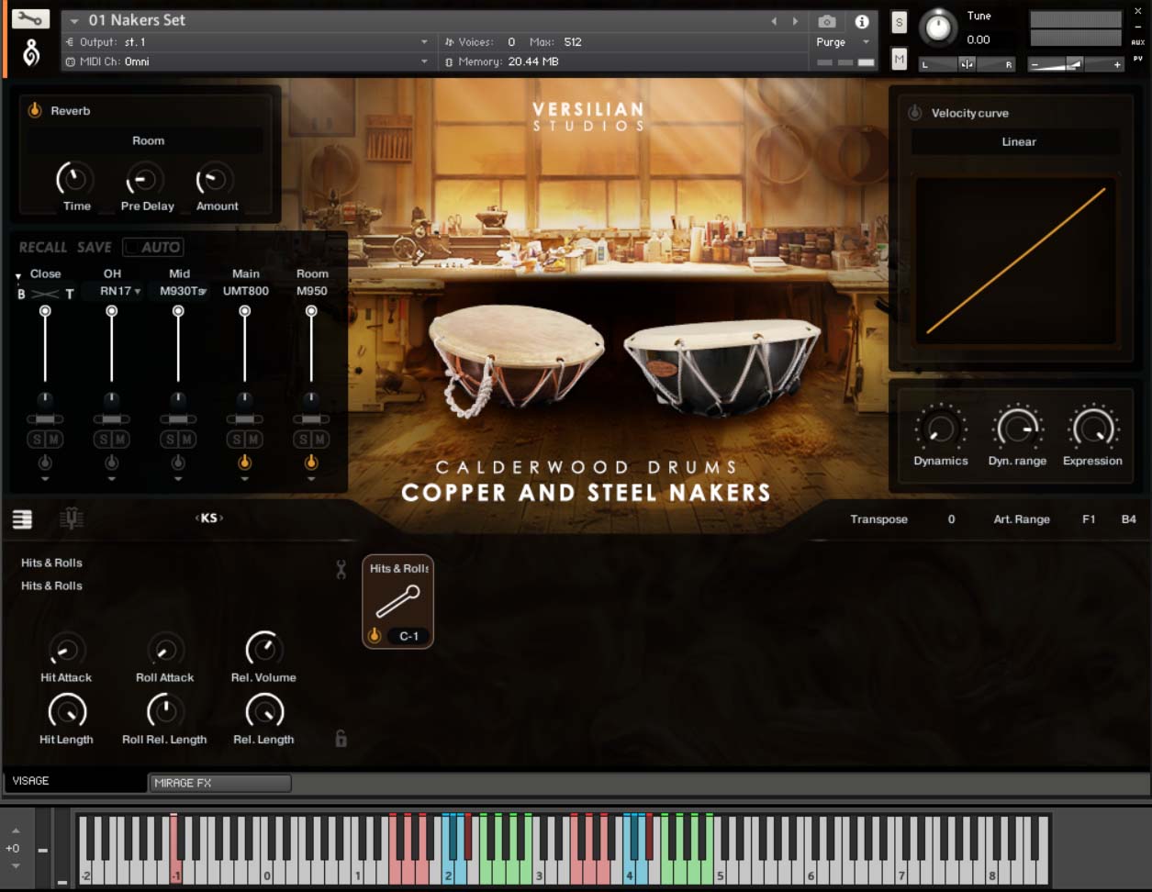Click the Room mic volume fader
This screenshot has width=1152, height=892.
(311, 345)
